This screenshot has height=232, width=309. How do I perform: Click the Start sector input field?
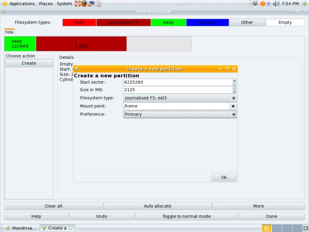tap(178, 82)
